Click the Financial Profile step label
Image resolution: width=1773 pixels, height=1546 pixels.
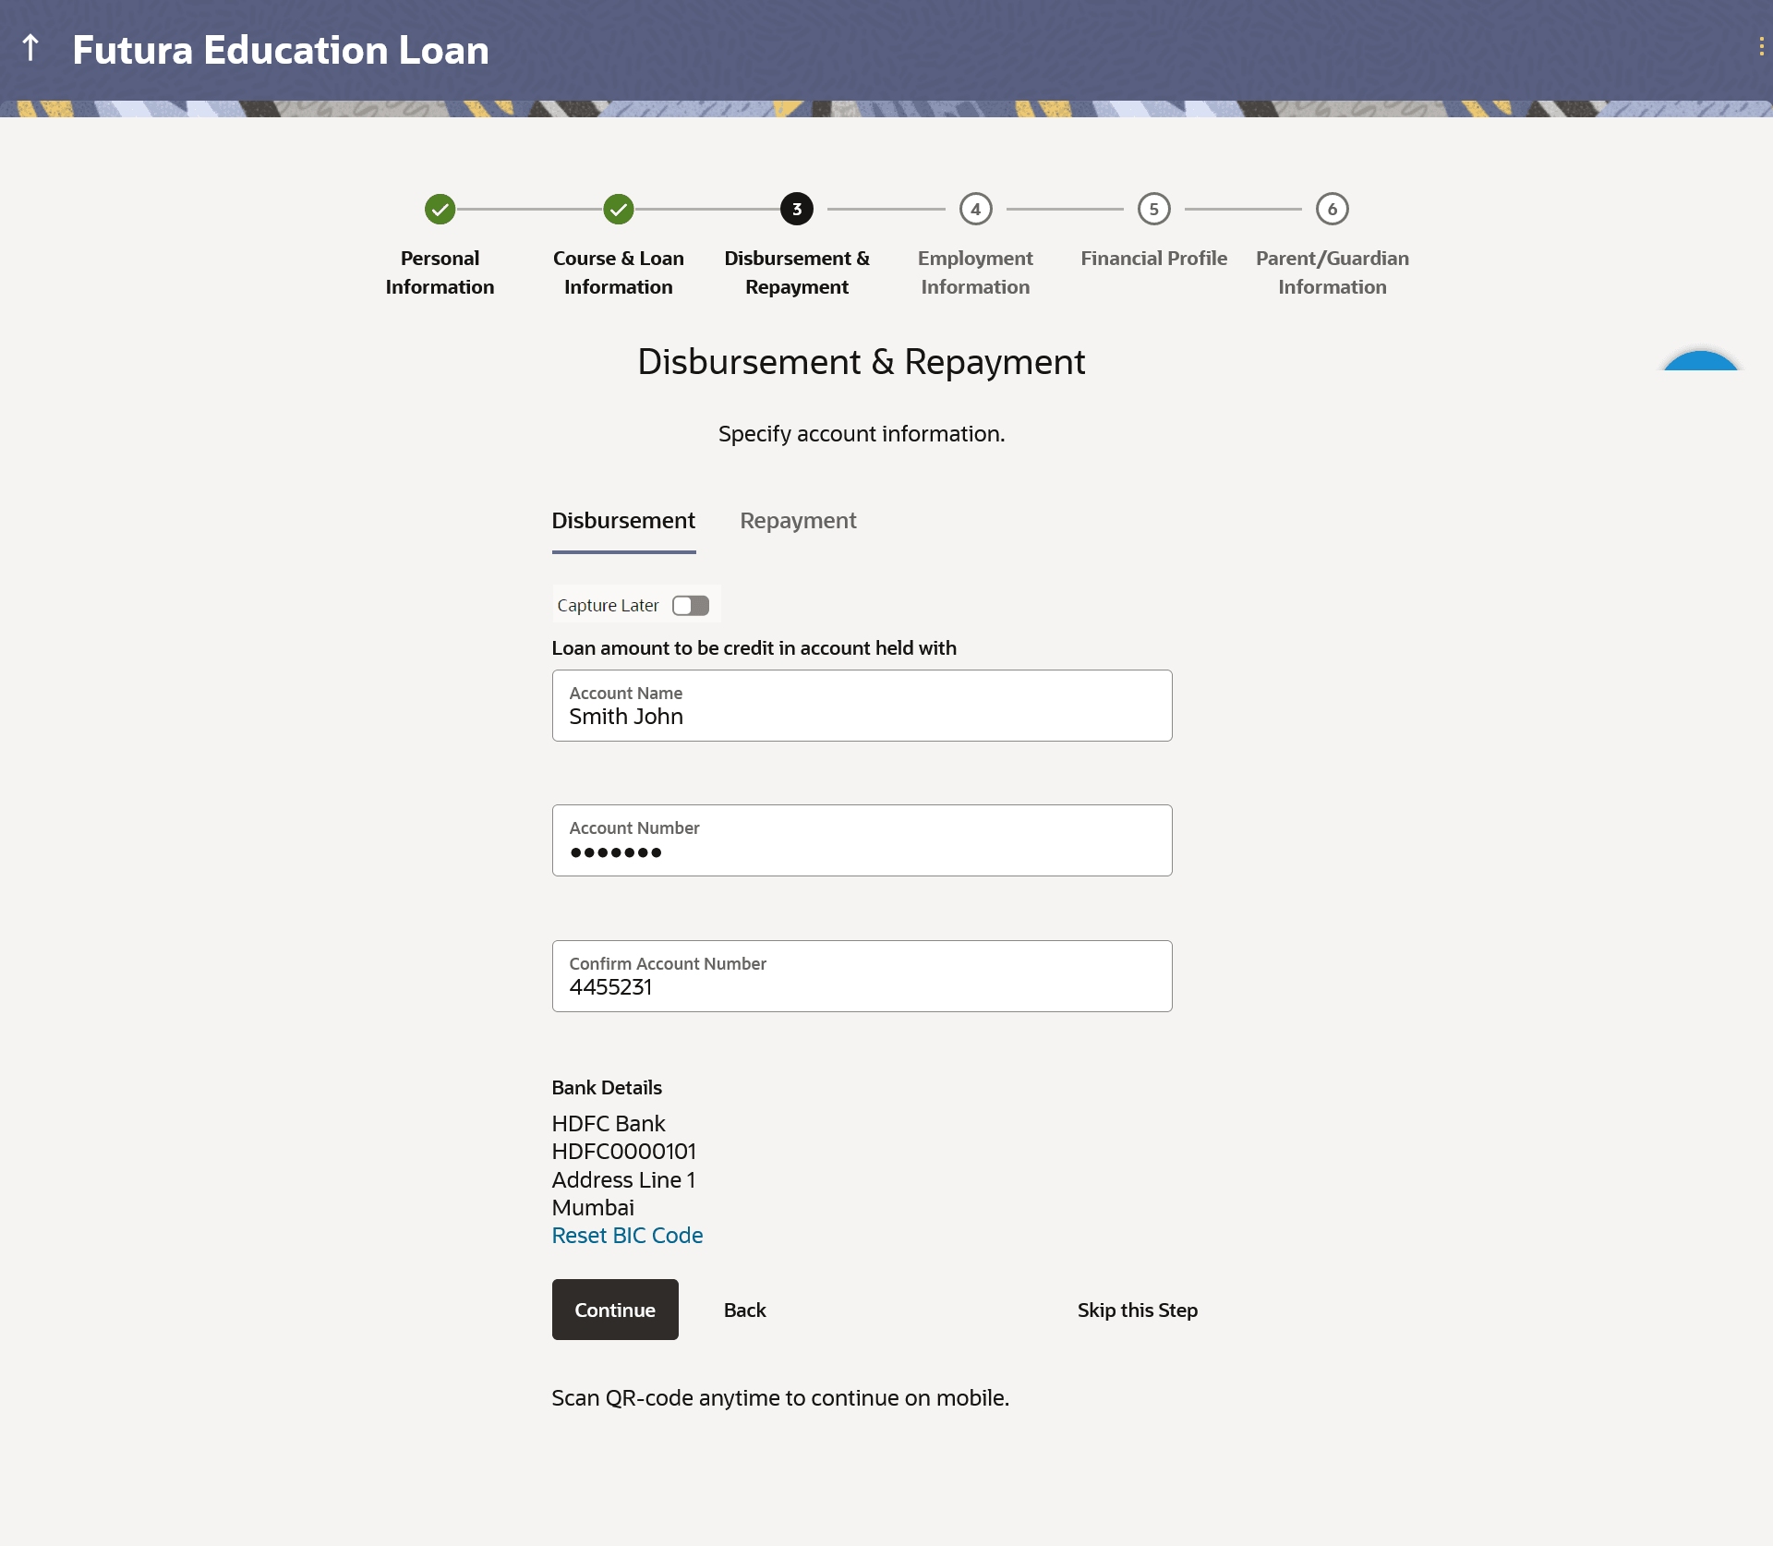[1153, 259]
